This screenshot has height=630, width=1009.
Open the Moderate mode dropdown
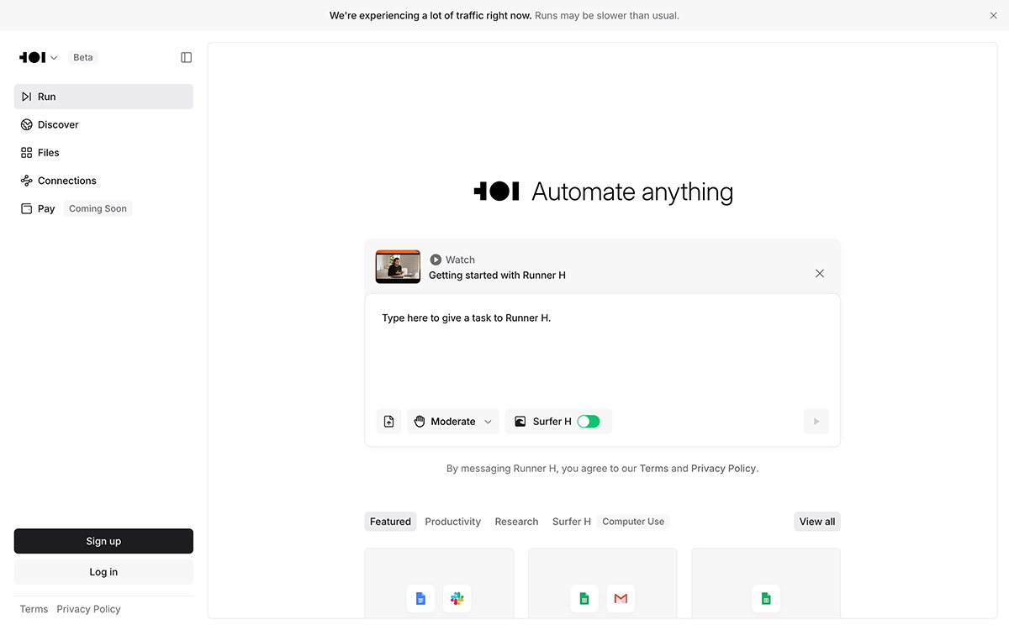(x=453, y=422)
